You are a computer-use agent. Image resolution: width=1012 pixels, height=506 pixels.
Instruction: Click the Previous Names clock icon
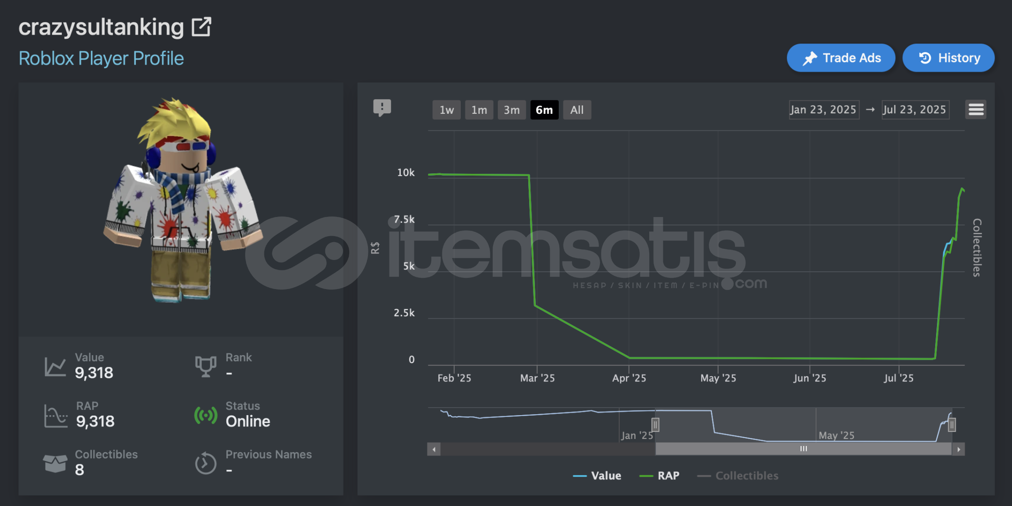point(206,463)
